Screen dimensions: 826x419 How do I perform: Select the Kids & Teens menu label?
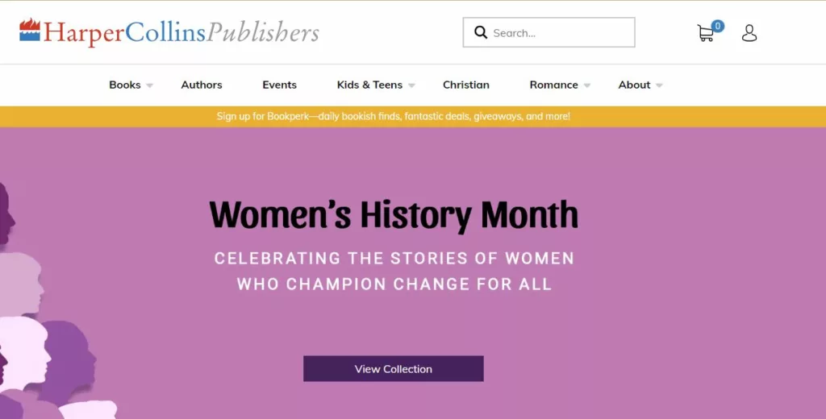[x=369, y=85]
